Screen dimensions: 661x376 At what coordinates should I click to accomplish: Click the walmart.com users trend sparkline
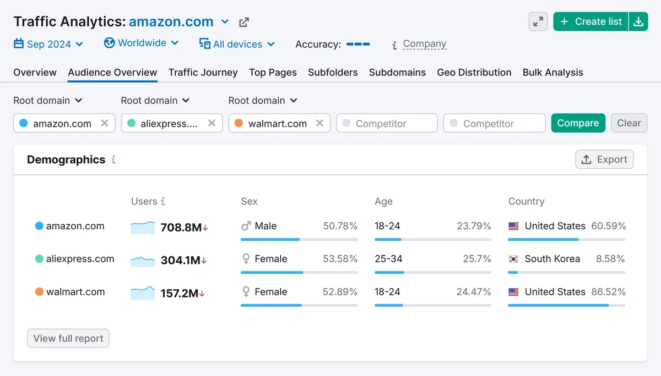tap(143, 293)
